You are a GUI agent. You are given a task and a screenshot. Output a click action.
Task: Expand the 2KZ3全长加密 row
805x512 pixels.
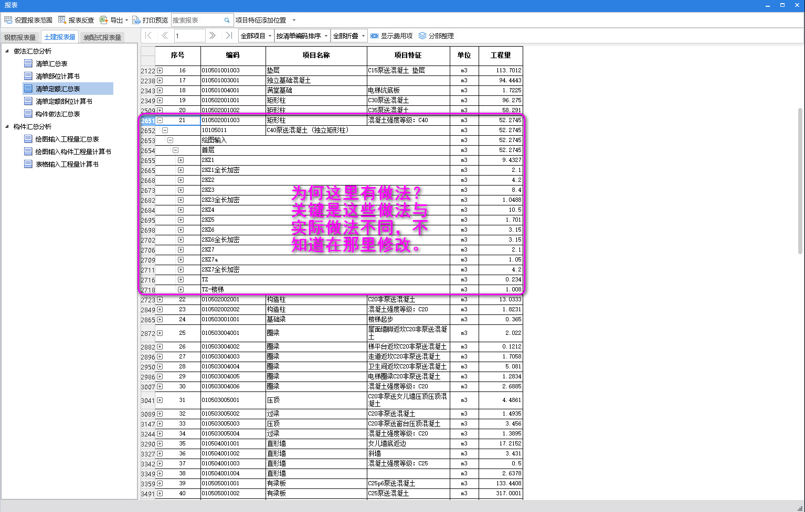click(x=181, y=200)
